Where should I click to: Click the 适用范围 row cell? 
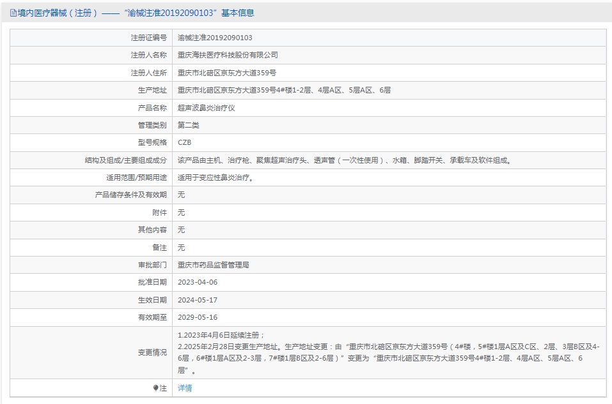211,177
